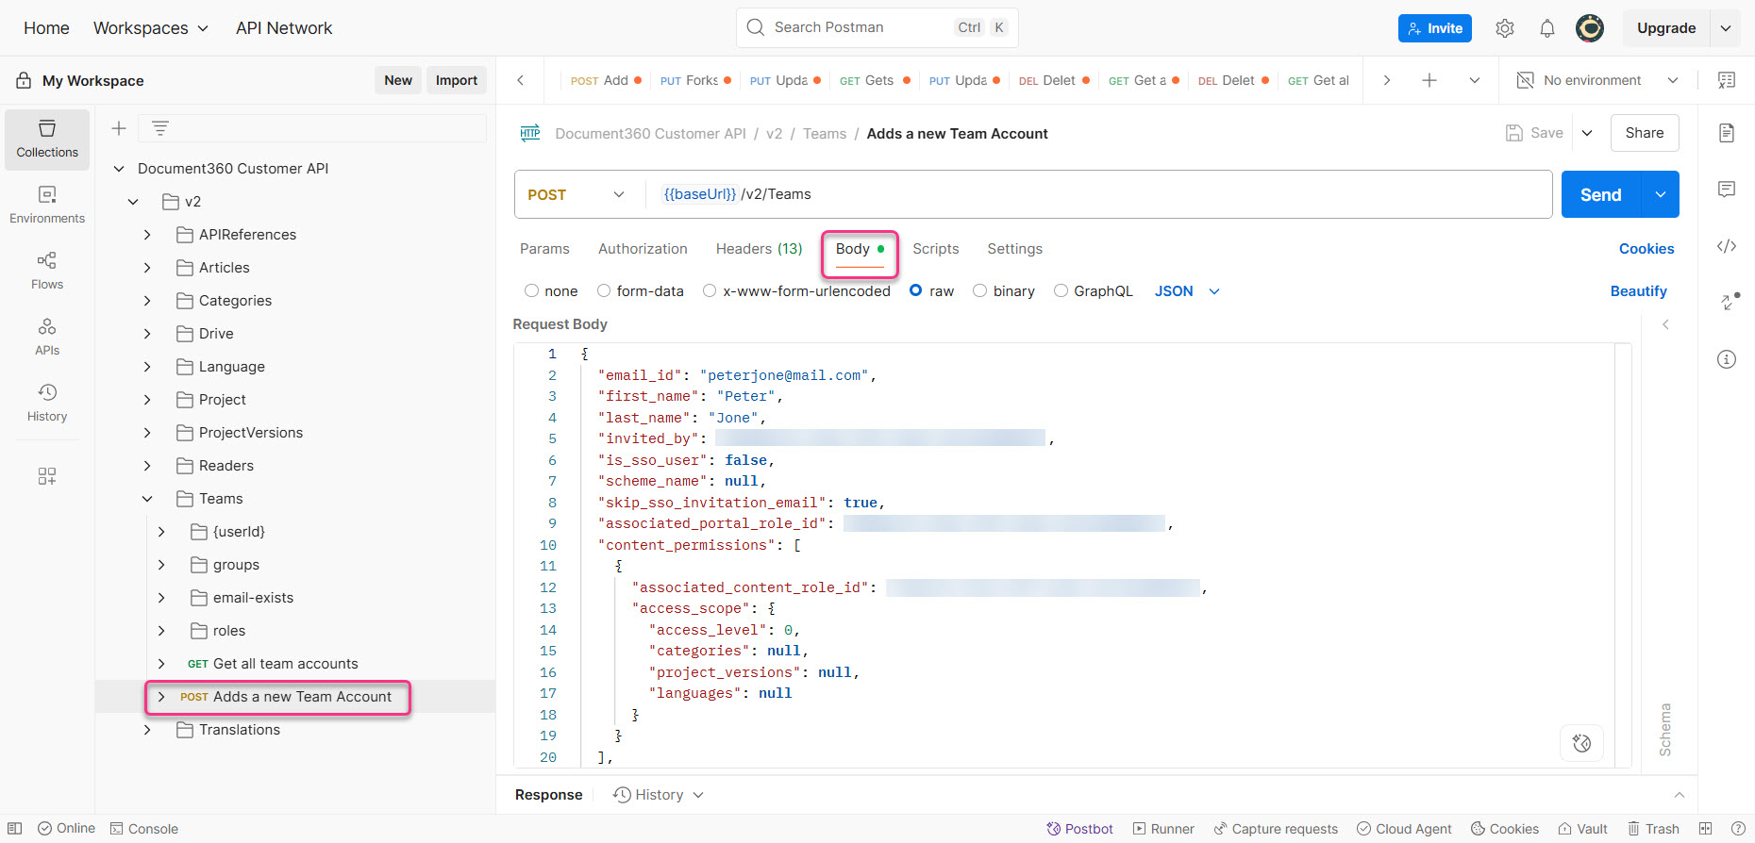Image resolution: width=1755 pixels, height=843 pixels.
Task: Open the Runner in status bar
Action: click(x=1163, y=829)
